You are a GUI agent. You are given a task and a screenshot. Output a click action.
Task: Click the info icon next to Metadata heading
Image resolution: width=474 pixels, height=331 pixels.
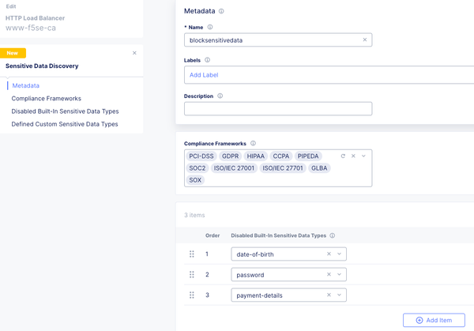(x=221, y=12)
